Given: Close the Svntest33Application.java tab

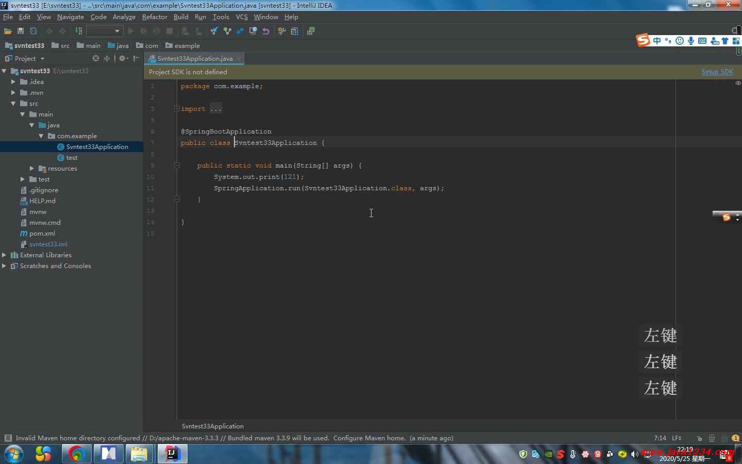Looking at the screenshot, I should click(239, 58).
